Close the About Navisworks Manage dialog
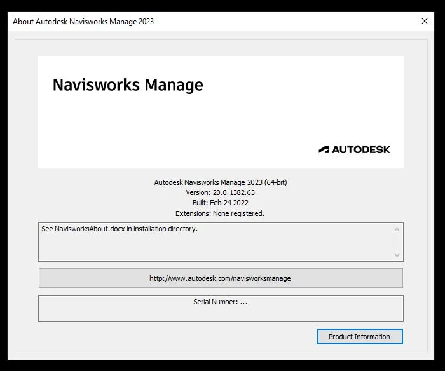The width and height of the screenshot is (445, 371). 425,21
